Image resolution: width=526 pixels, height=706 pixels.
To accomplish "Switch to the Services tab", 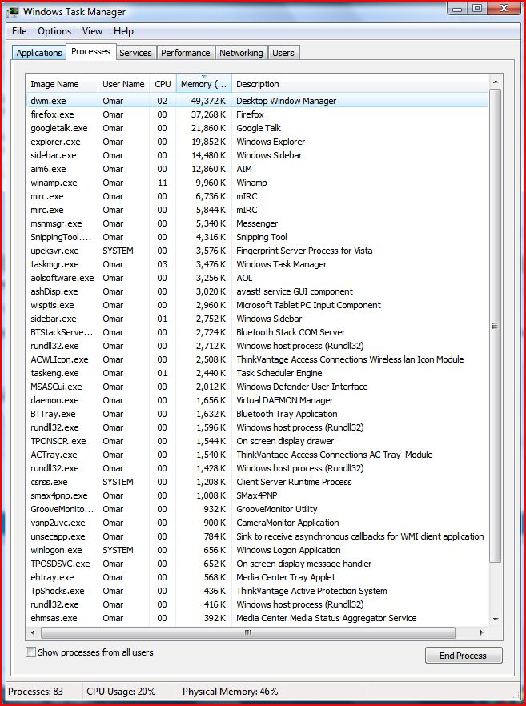I will 135,53.
